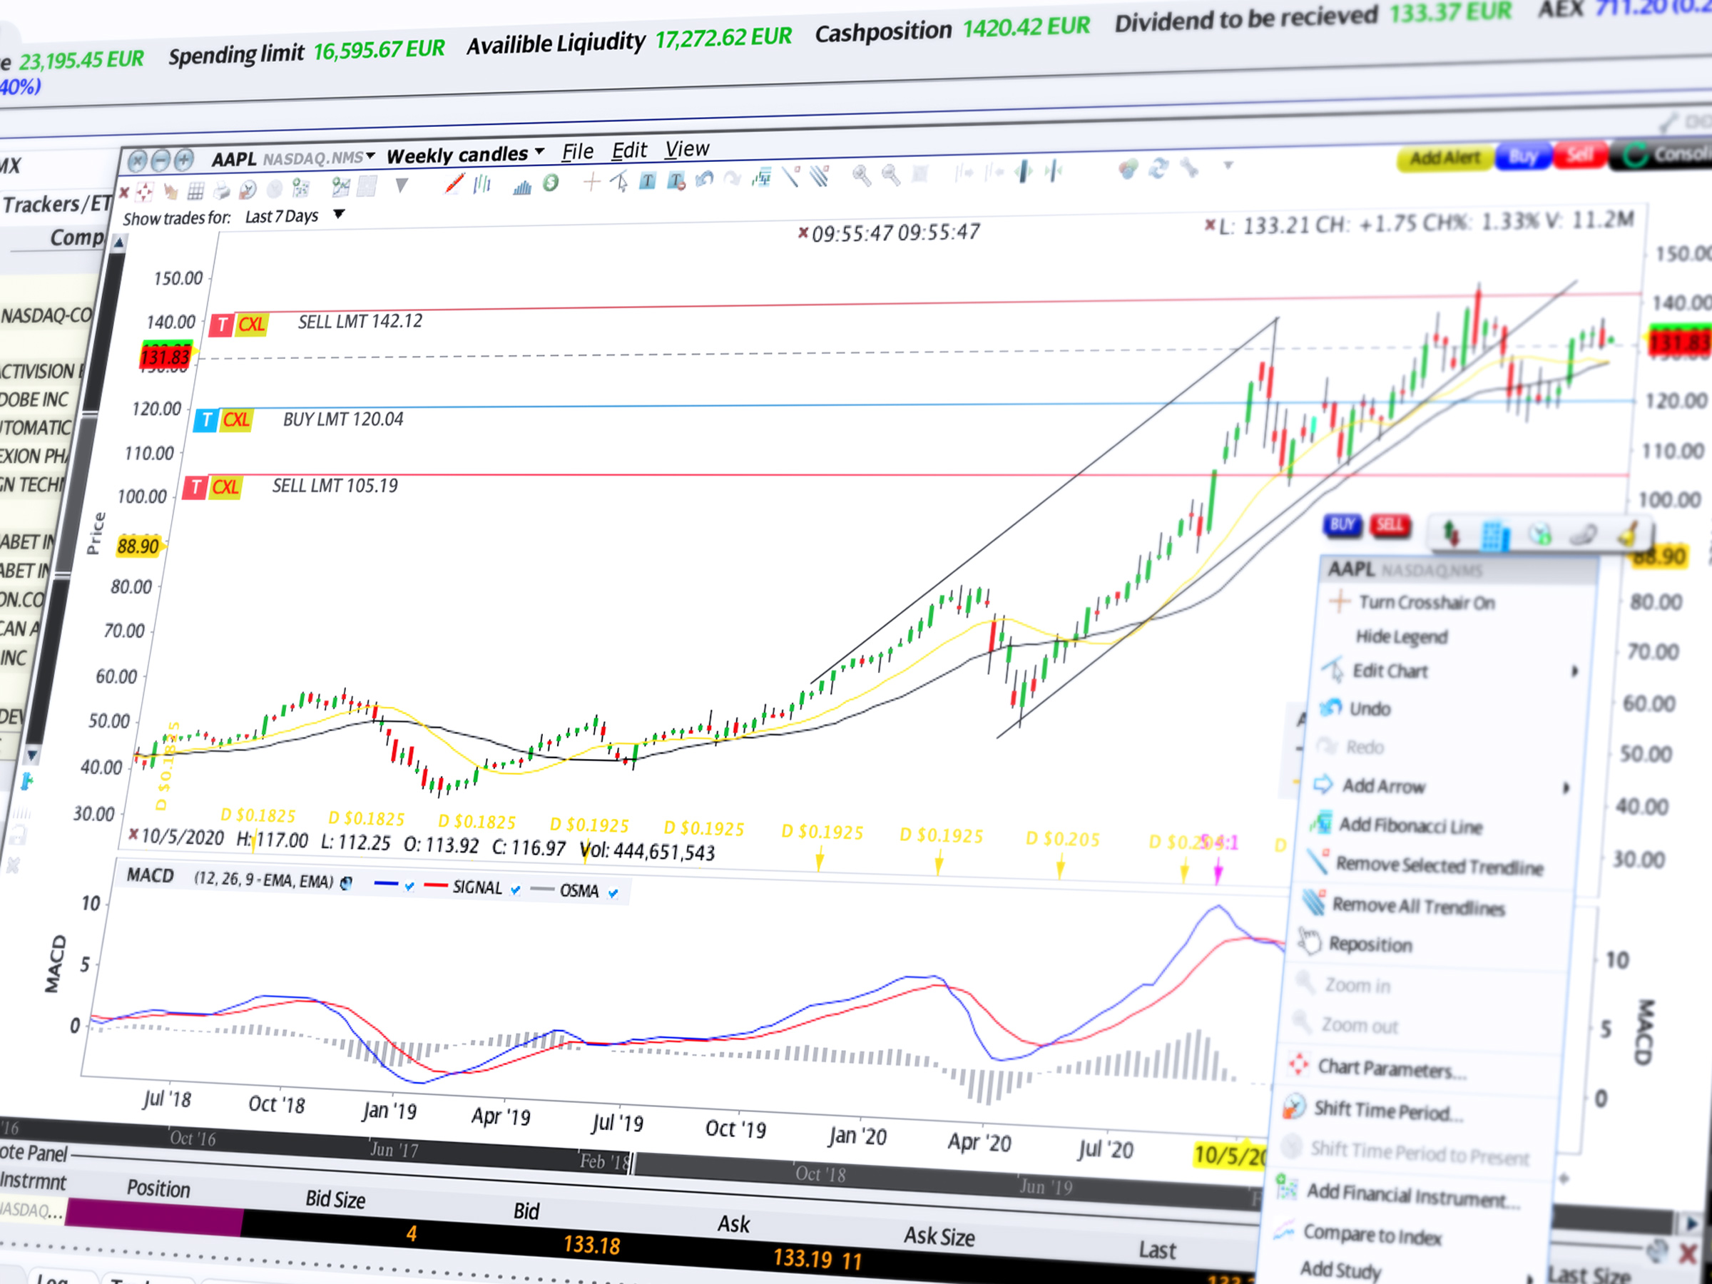Open the Last 7 Days dropdown
The height and width of the screenshot is (1284, 1712).
pyautogui.click(x=339, y=215)
